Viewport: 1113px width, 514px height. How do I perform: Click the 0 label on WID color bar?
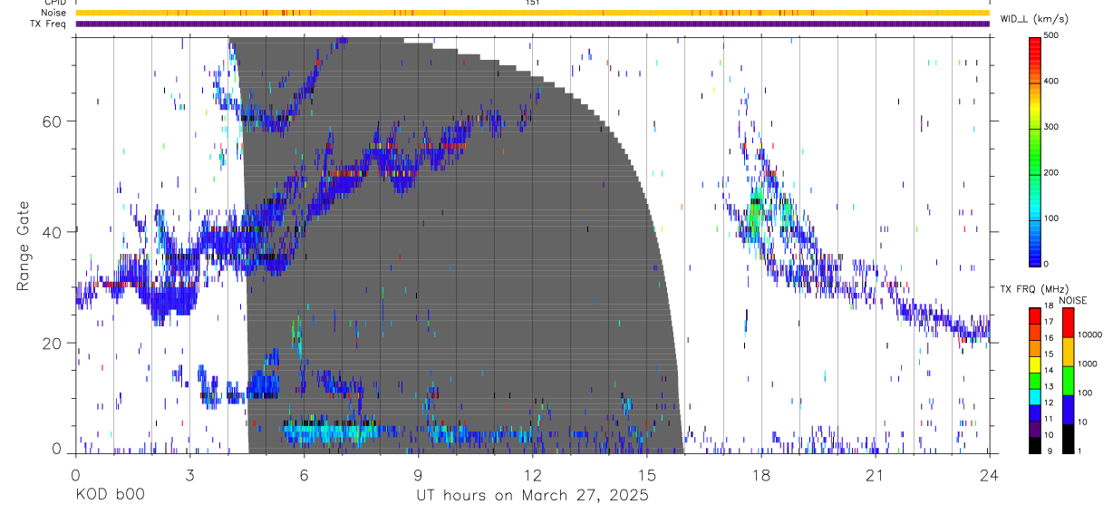click(1047, 264)
